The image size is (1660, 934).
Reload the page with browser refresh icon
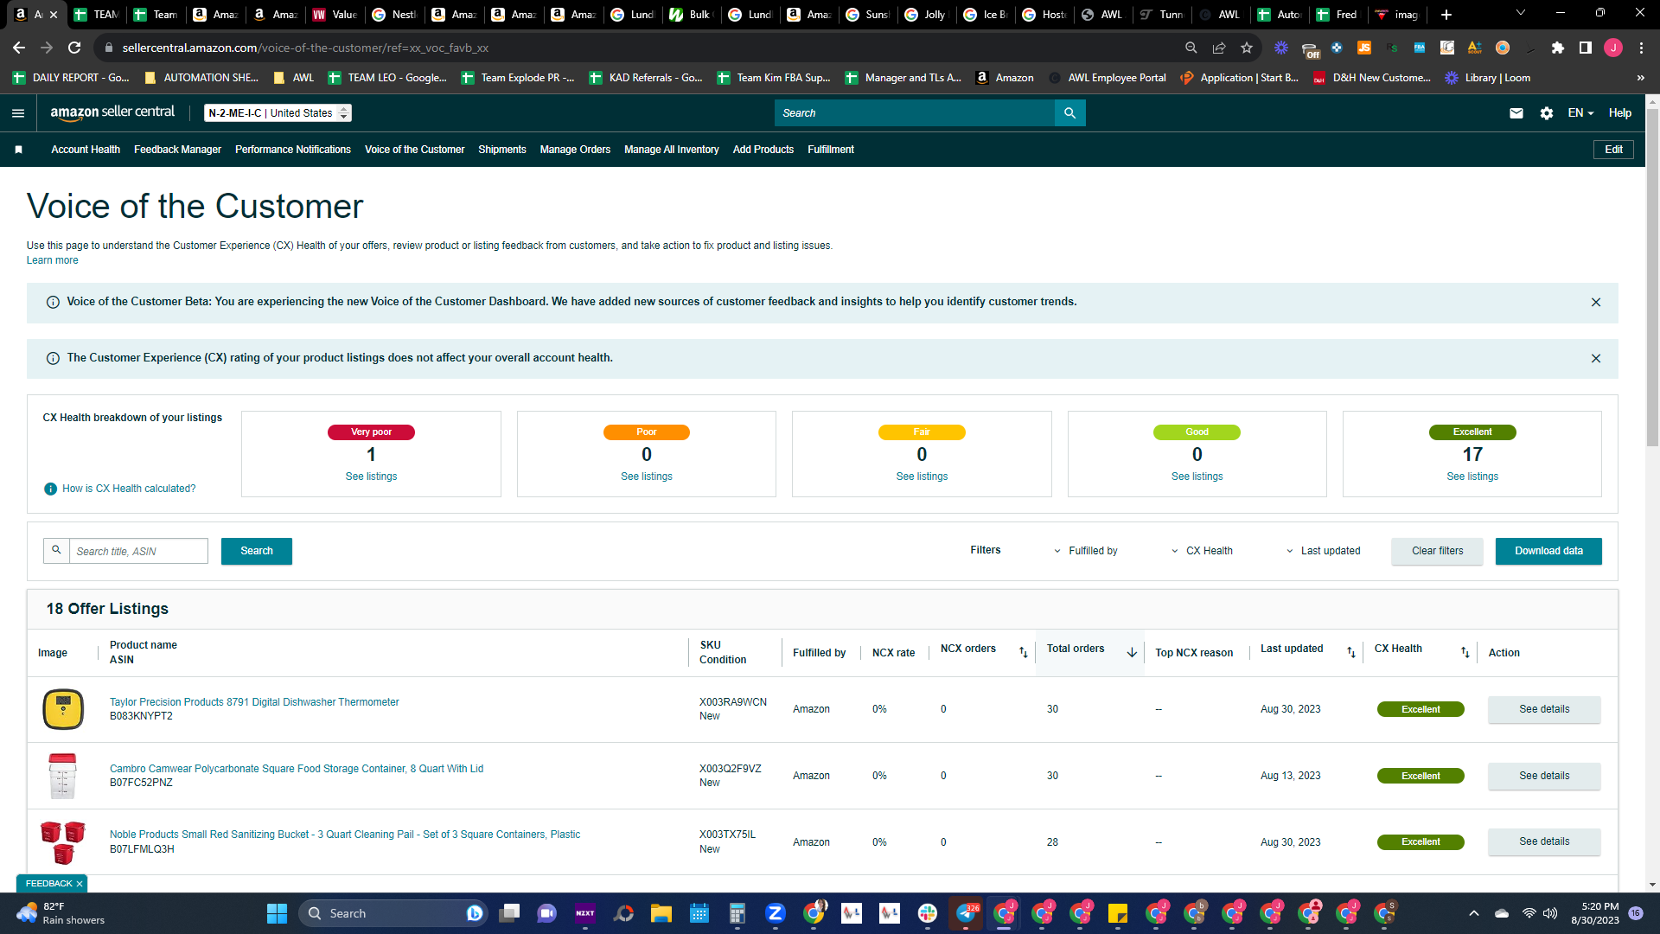(x=74, y=48)
